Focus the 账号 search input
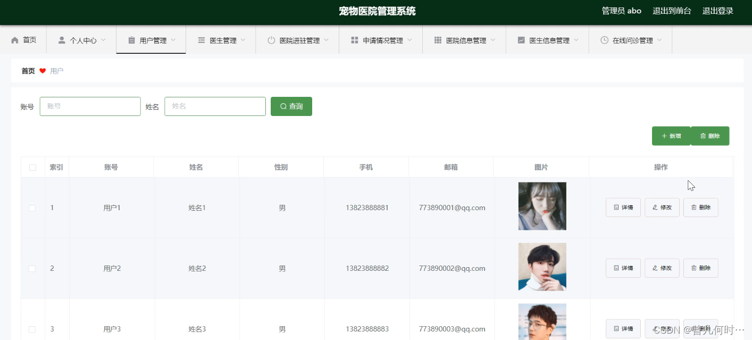This screenshot has height=340, width=752. coord(90,106)
